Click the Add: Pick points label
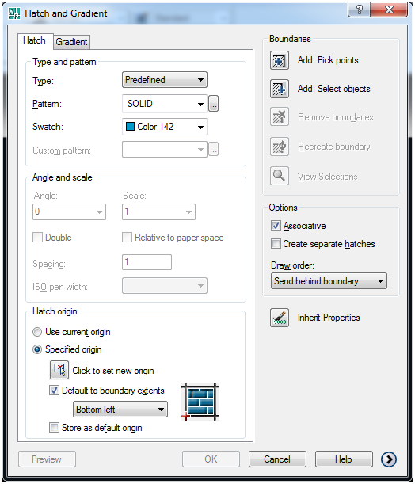Screen dimensions: 415x484 point(328,60)
